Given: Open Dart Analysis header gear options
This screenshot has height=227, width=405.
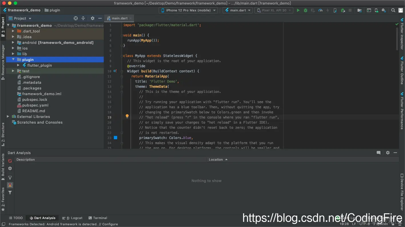Looking at the screenshot, I should click(388, 153).
